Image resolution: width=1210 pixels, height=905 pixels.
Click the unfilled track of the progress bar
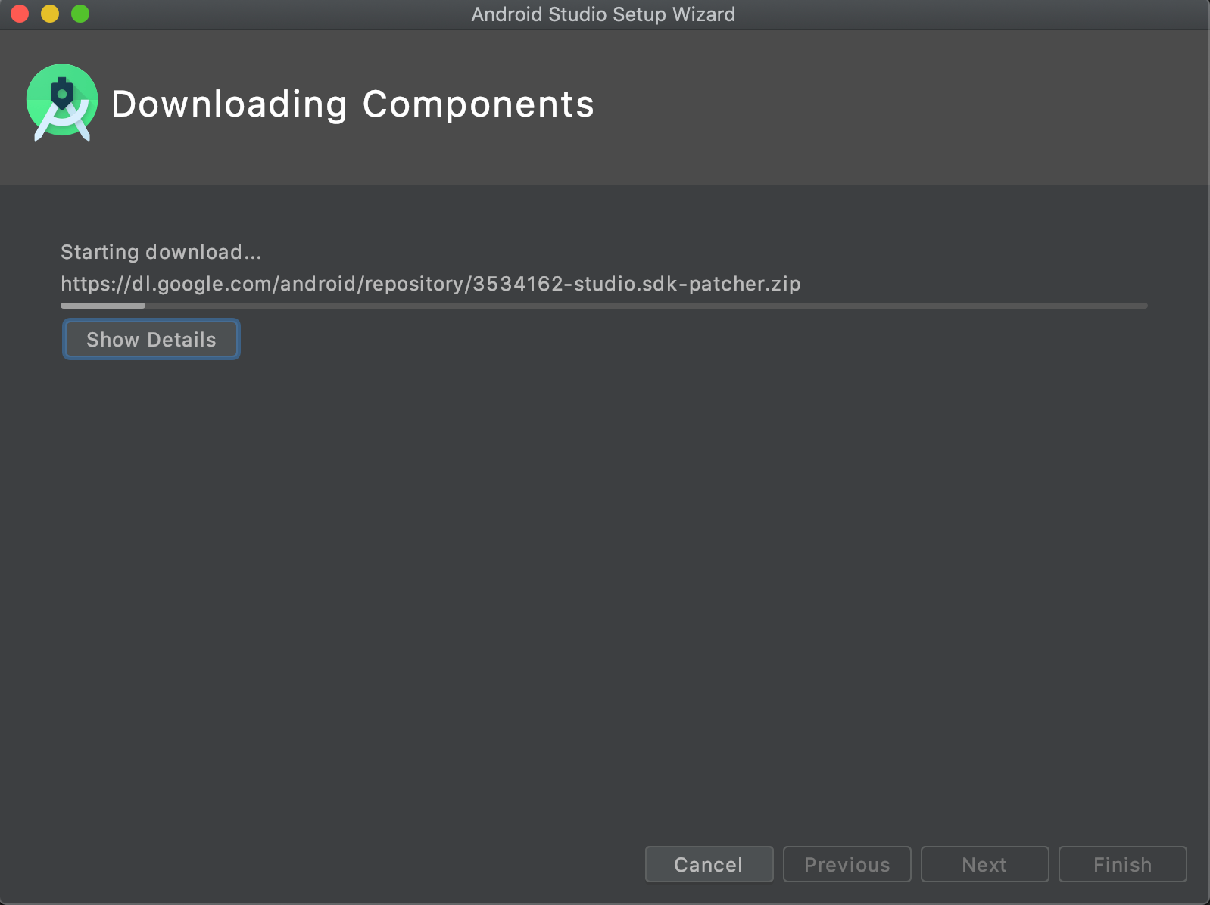point(647,306)
